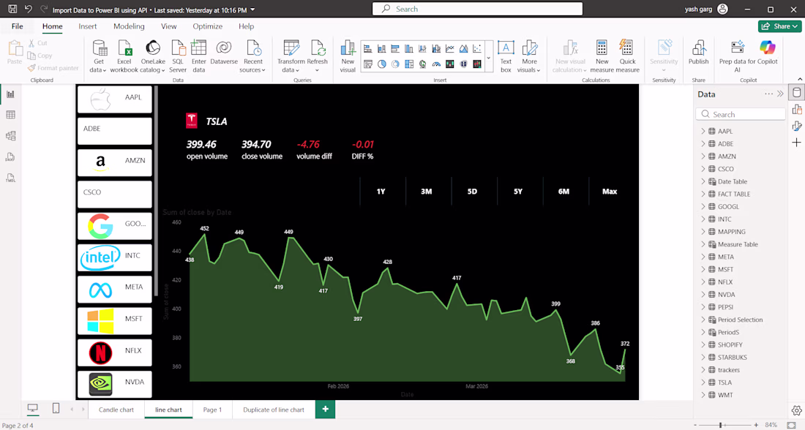Open Prep data for AI
Screen dimensions: 805x430
pyautogui.click(x=738, y=56)
